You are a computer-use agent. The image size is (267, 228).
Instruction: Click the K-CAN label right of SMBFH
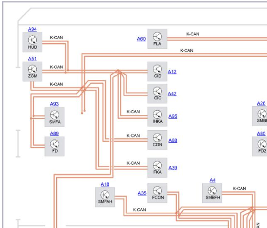[x=239, y=189]
